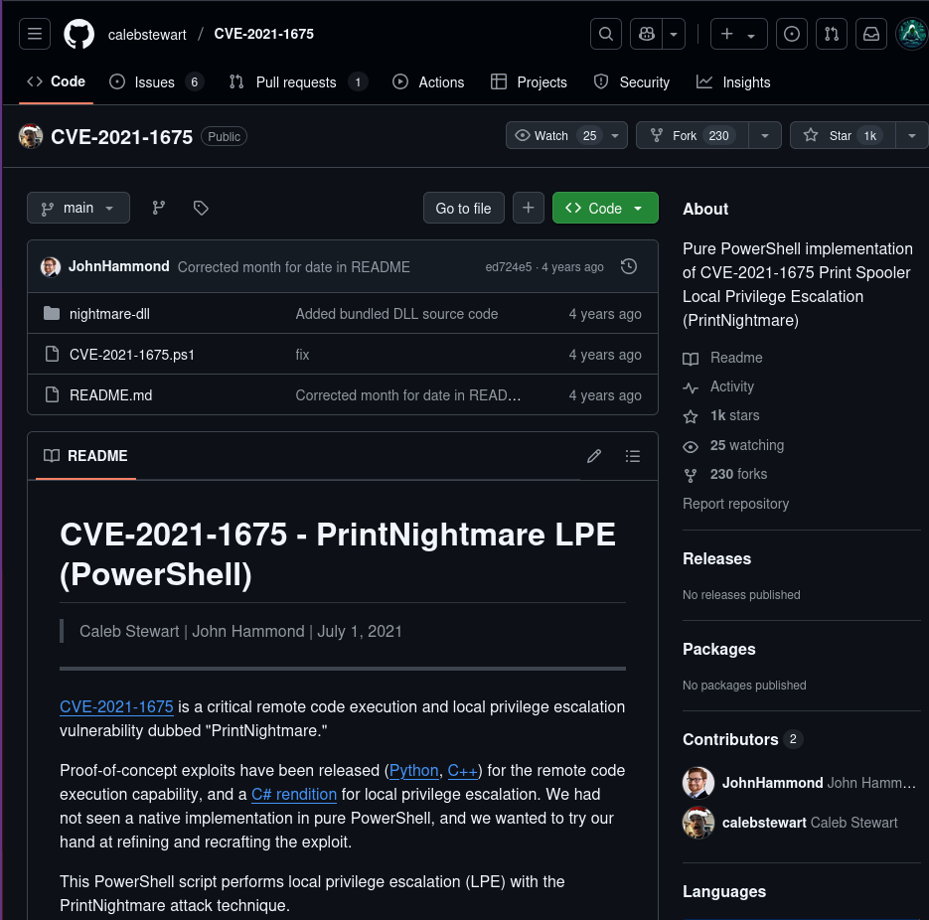Open the ed724e5 commit hash link
The width and height of the screenshot is (929, 920).
pyautogui.click(x=509, y=267)
